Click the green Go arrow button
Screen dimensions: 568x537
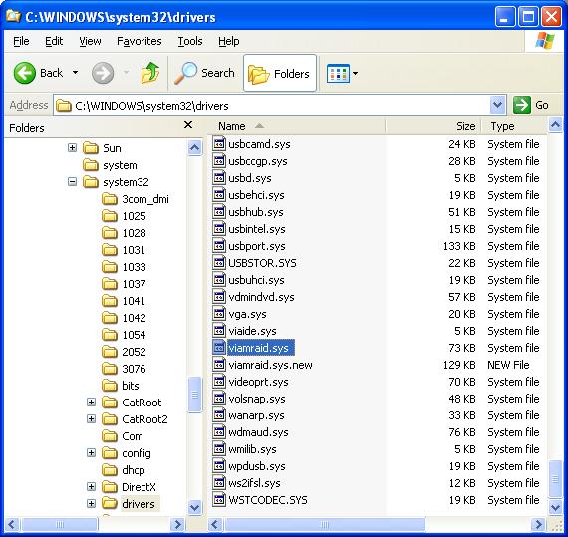(522, 105)
